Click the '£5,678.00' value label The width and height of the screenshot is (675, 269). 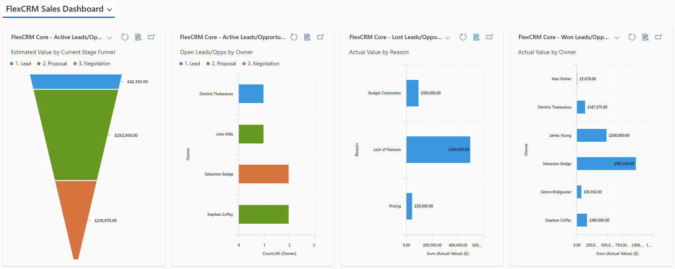point(587,79)
